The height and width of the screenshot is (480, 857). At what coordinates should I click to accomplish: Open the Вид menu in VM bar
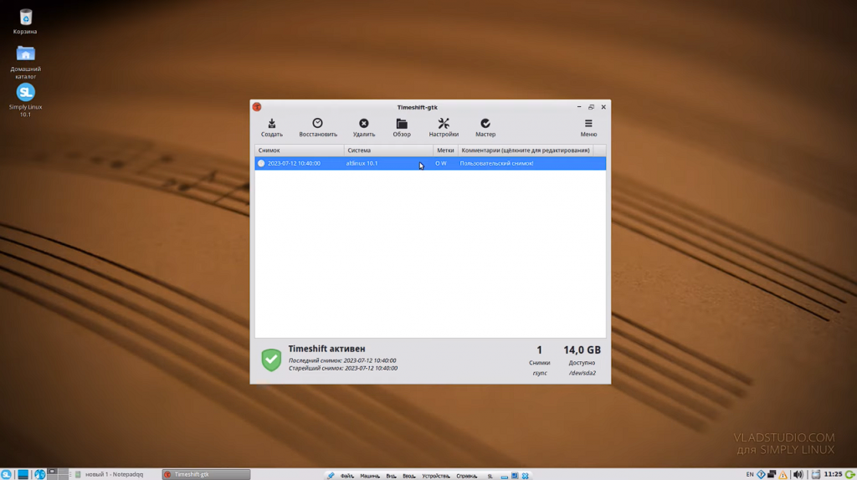coord(391,476)
